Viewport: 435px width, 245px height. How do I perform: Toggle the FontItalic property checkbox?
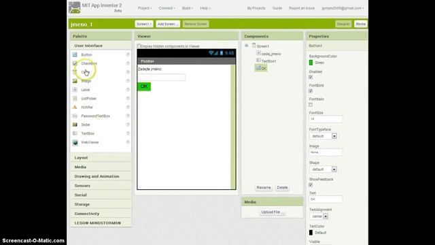tap(311, 105)
